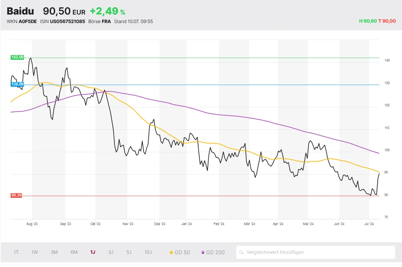Image resolution: width=402 pixels, height=267 pixels.
Task: Click the magnifier icon in the search field
Action: [x=241, y=252]
